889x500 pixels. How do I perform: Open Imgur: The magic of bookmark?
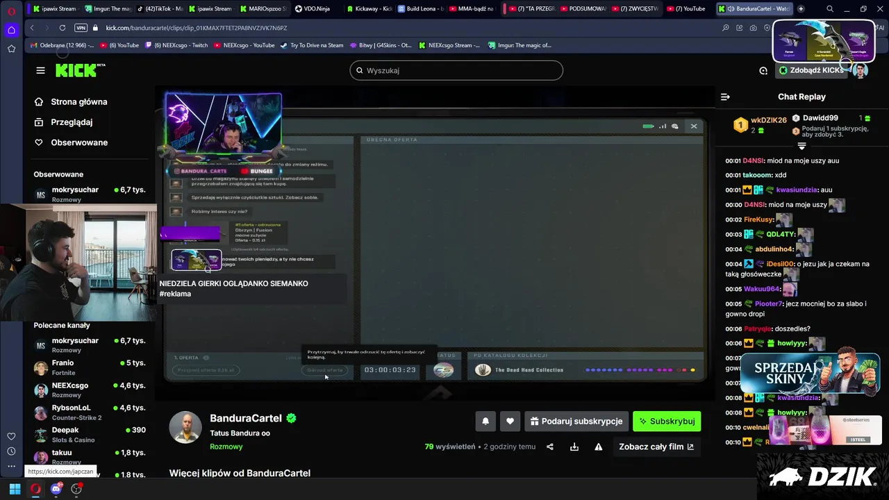(x=520, y=45)
